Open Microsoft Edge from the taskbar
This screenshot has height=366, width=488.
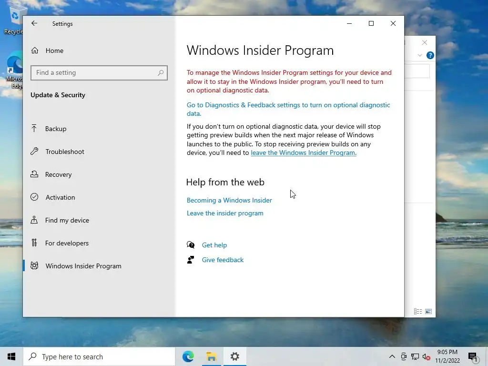point(188,356)
